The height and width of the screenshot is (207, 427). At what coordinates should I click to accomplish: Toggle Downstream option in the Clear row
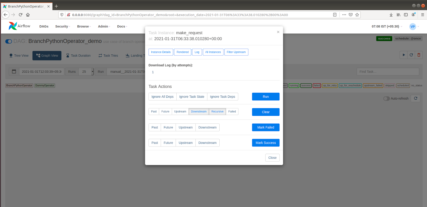(x=199, y=112)
